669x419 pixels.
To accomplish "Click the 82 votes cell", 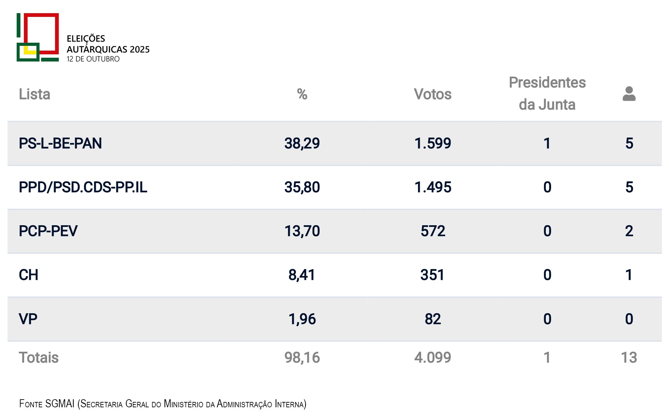I will [432, 319].
